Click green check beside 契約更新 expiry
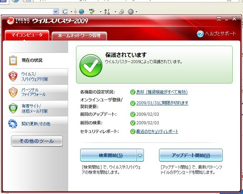The image size is (243, 194). (133, 103)
